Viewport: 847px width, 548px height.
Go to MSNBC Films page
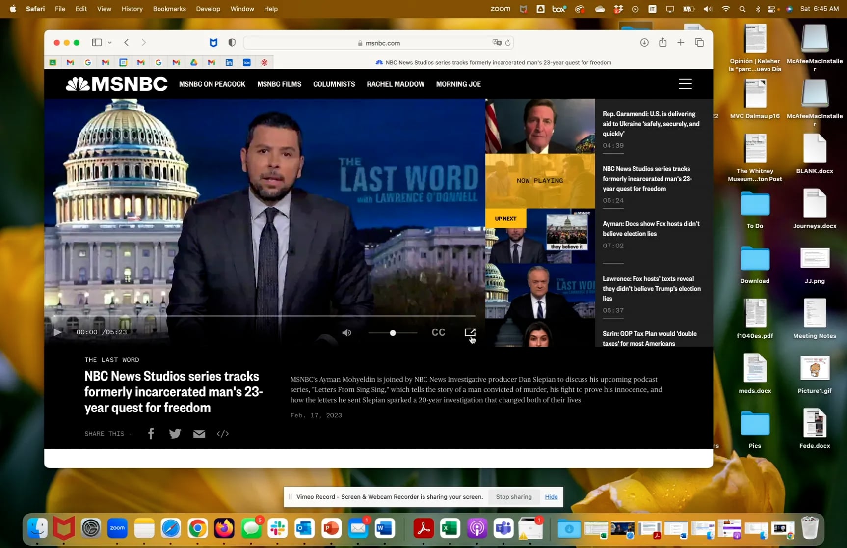pyautogui.click(x=279, y=84)
